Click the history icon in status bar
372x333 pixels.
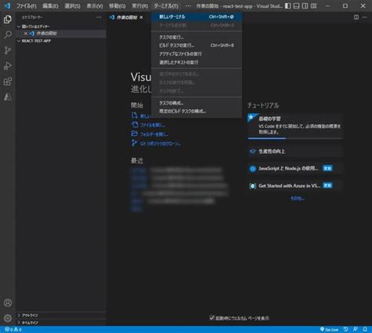346,329
